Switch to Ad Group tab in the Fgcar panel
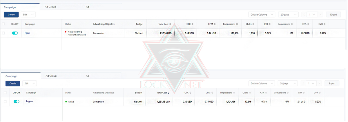This screenshot has height=122, width=348. [x=61, y=6]
